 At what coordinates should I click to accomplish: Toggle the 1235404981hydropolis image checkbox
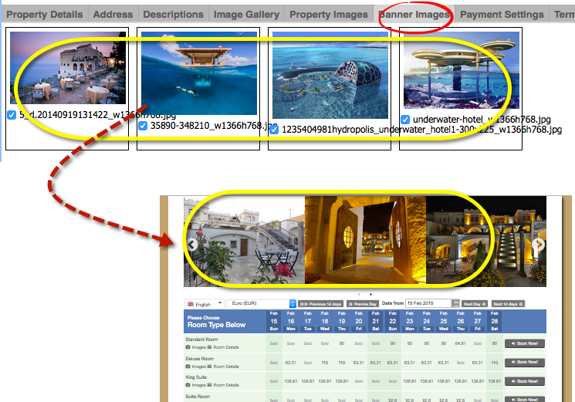[274, 130]
